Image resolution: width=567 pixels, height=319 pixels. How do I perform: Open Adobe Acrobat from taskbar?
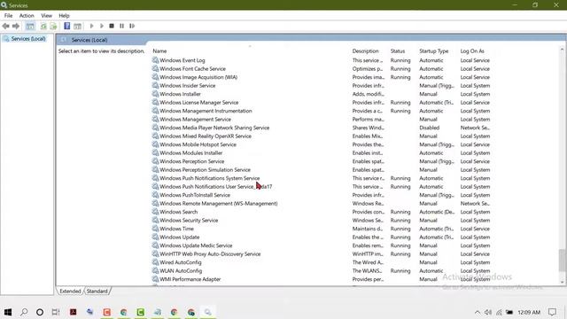(x=73, y=312)
